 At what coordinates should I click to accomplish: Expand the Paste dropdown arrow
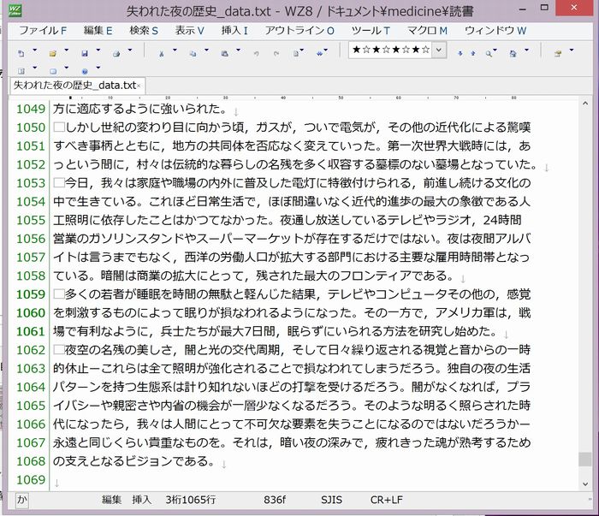pos(239,50)
